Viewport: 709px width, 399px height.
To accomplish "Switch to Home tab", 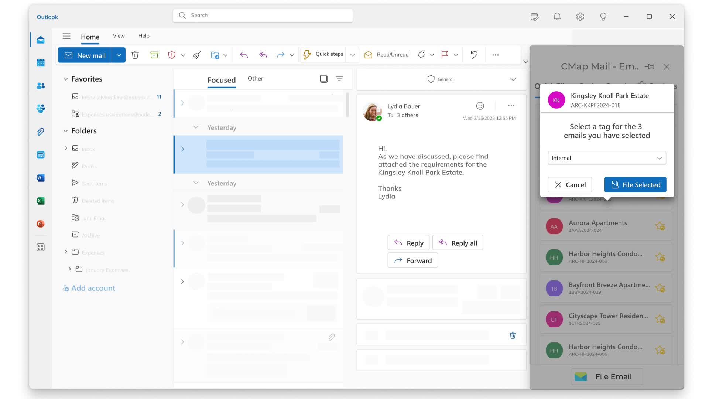I will pos(90,37).
